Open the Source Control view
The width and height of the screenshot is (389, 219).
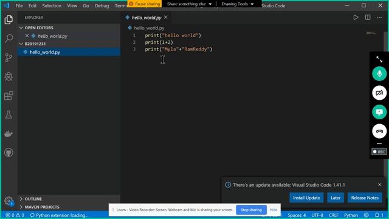[9, 58]
